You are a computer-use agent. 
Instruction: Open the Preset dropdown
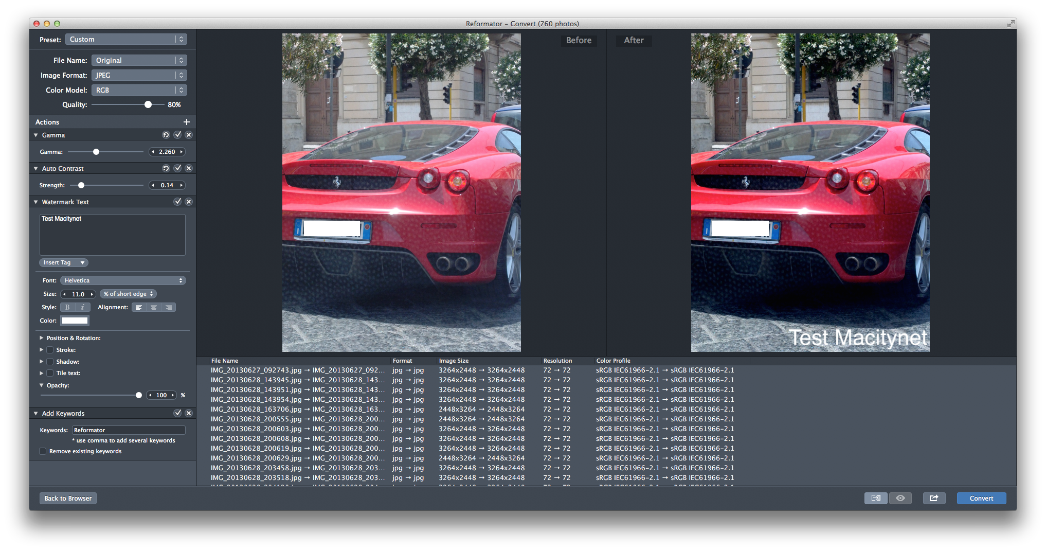[x=126, y=39]
